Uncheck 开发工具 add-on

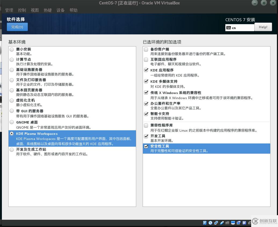(x=146, y=136)
